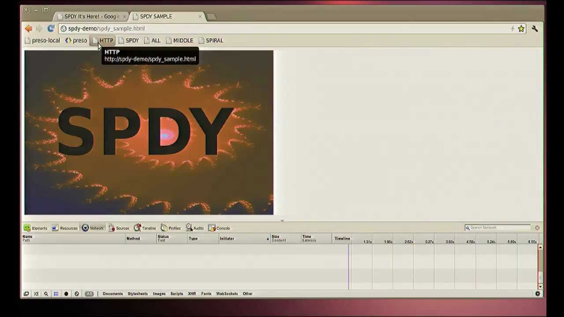Open the SPDY bookmark
This screenshot has height=317, width=564.
[x=129, y=41]
